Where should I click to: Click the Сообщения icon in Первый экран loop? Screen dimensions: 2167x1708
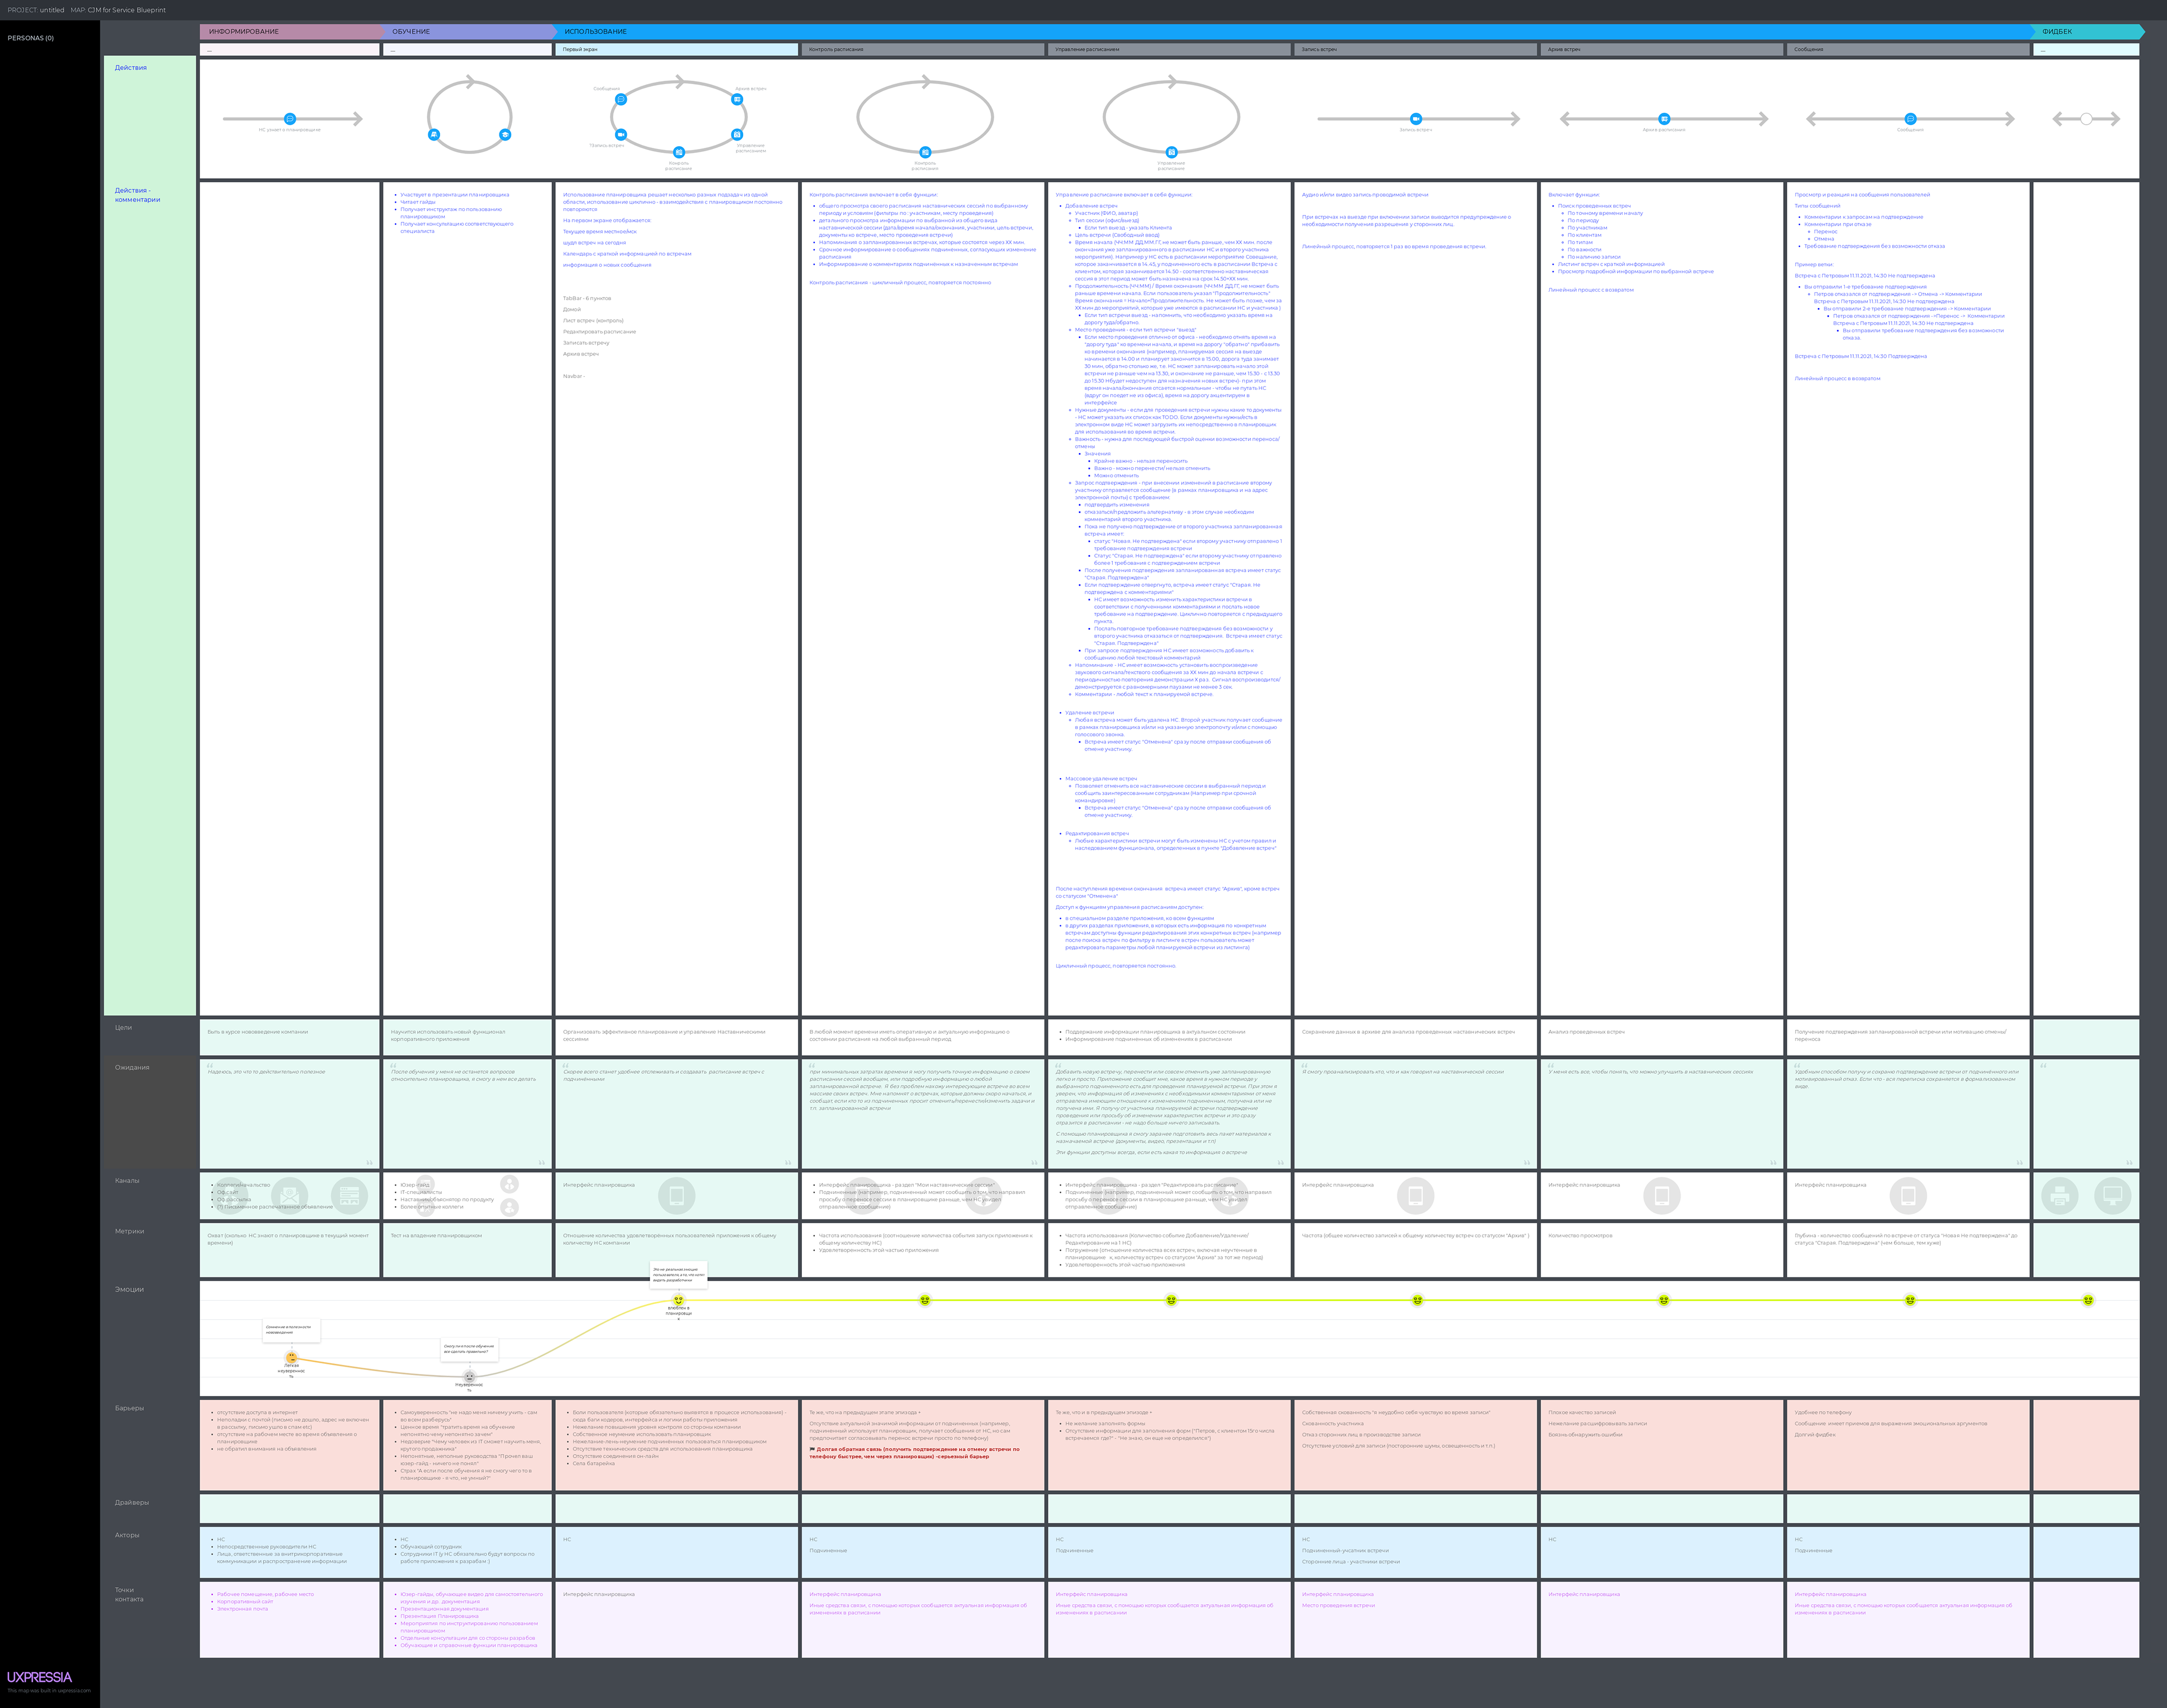pyautogui.click(x=621, y=99)
